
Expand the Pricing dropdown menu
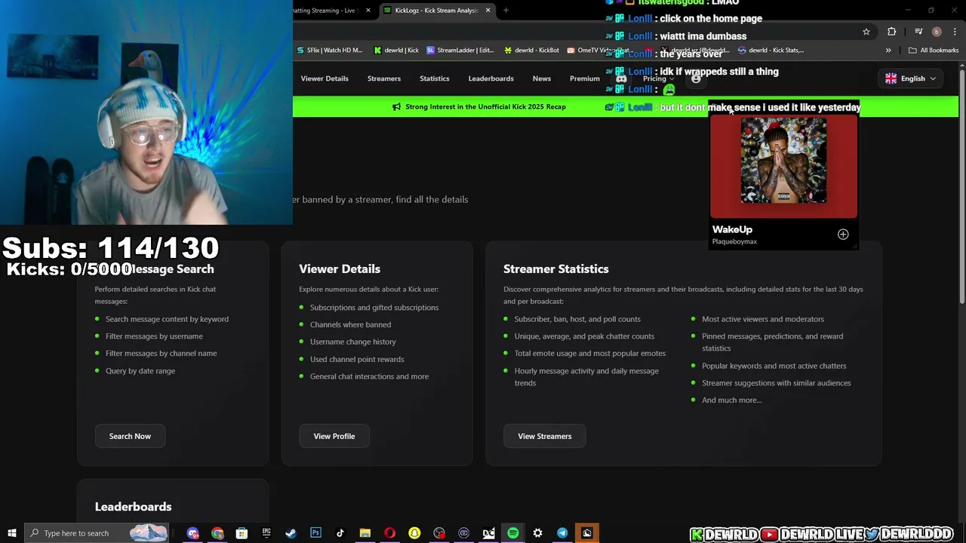click(x=658, y=78)
